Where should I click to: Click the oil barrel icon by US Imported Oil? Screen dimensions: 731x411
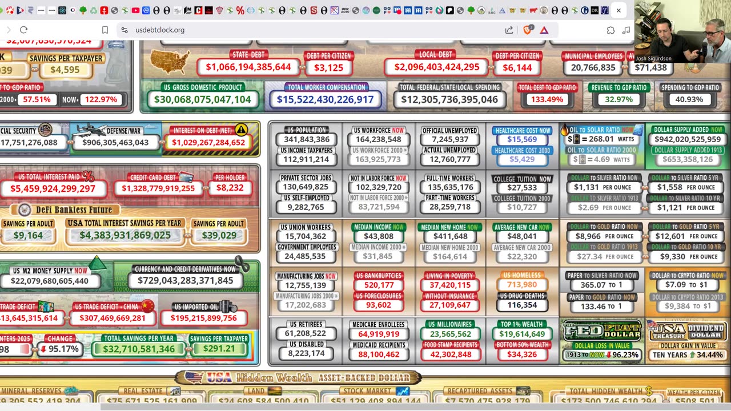(x=228, y=307)
